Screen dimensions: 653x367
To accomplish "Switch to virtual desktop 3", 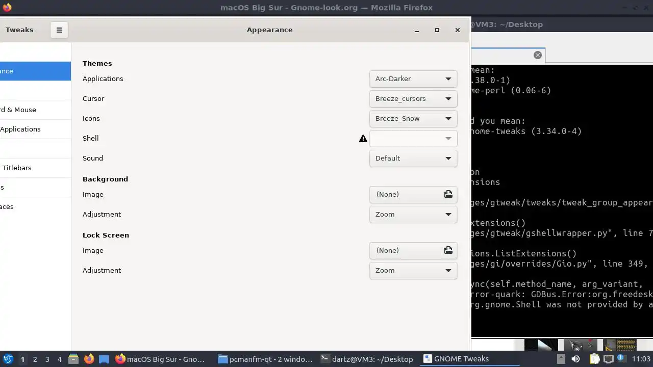I will pyautogui.click(x=47, y=359).
